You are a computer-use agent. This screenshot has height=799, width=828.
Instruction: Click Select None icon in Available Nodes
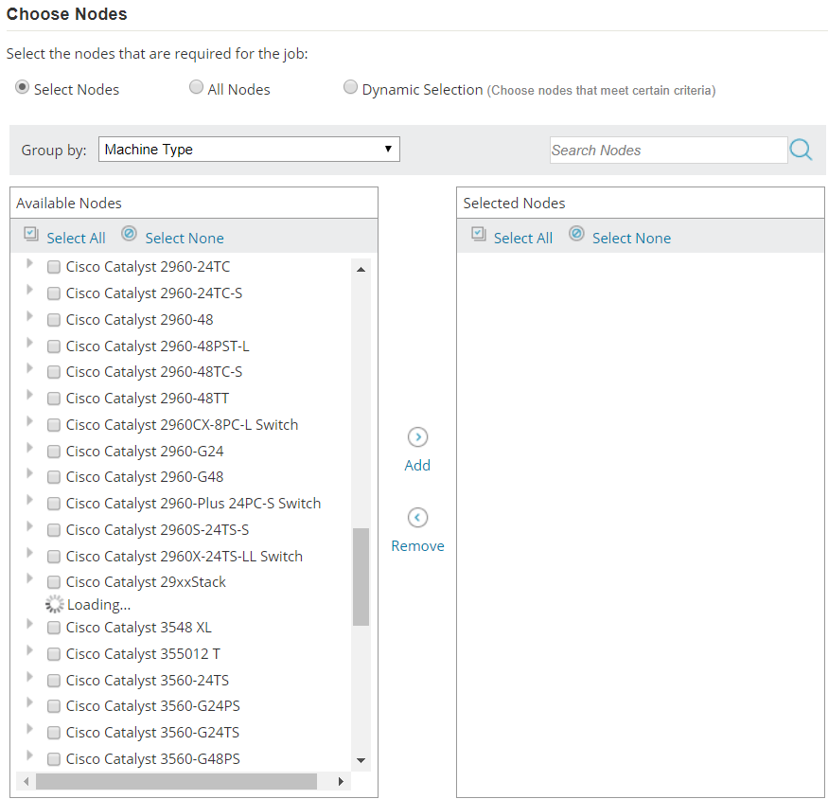tap(129, 233)
